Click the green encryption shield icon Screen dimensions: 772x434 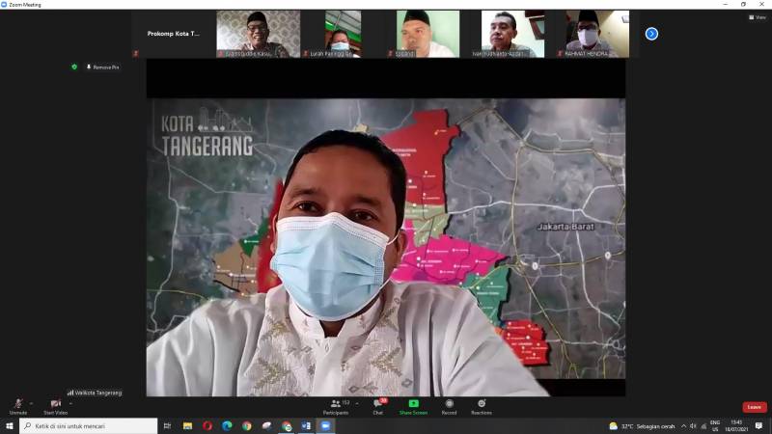tap(74, 67)
